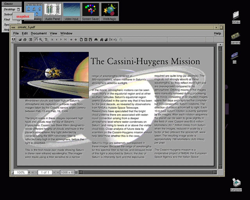The image size is (250, 200).
Task: Go back to previous view
Action: click(71, 39)
